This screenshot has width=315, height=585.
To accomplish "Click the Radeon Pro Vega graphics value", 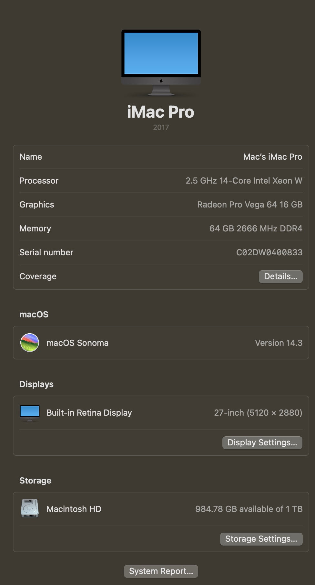I will point(249,205).
